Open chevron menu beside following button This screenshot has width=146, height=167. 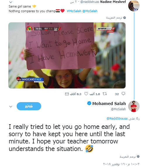point(11,106)
